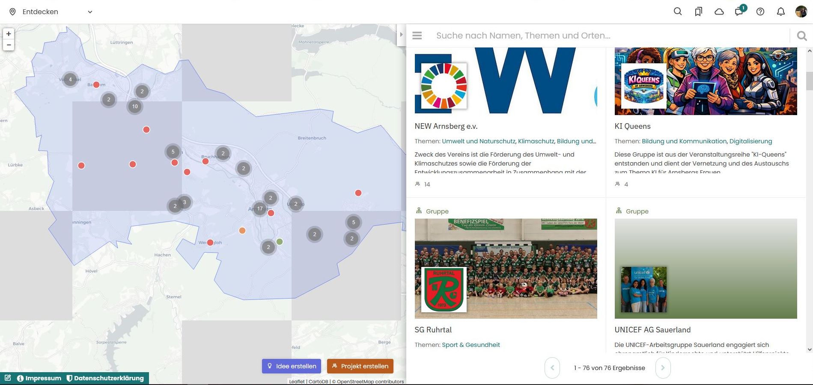
Task: Click the member count 14 icon
Action: [417, 184]
